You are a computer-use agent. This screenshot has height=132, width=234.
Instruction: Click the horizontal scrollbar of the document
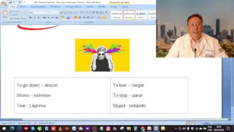(115, 120)
